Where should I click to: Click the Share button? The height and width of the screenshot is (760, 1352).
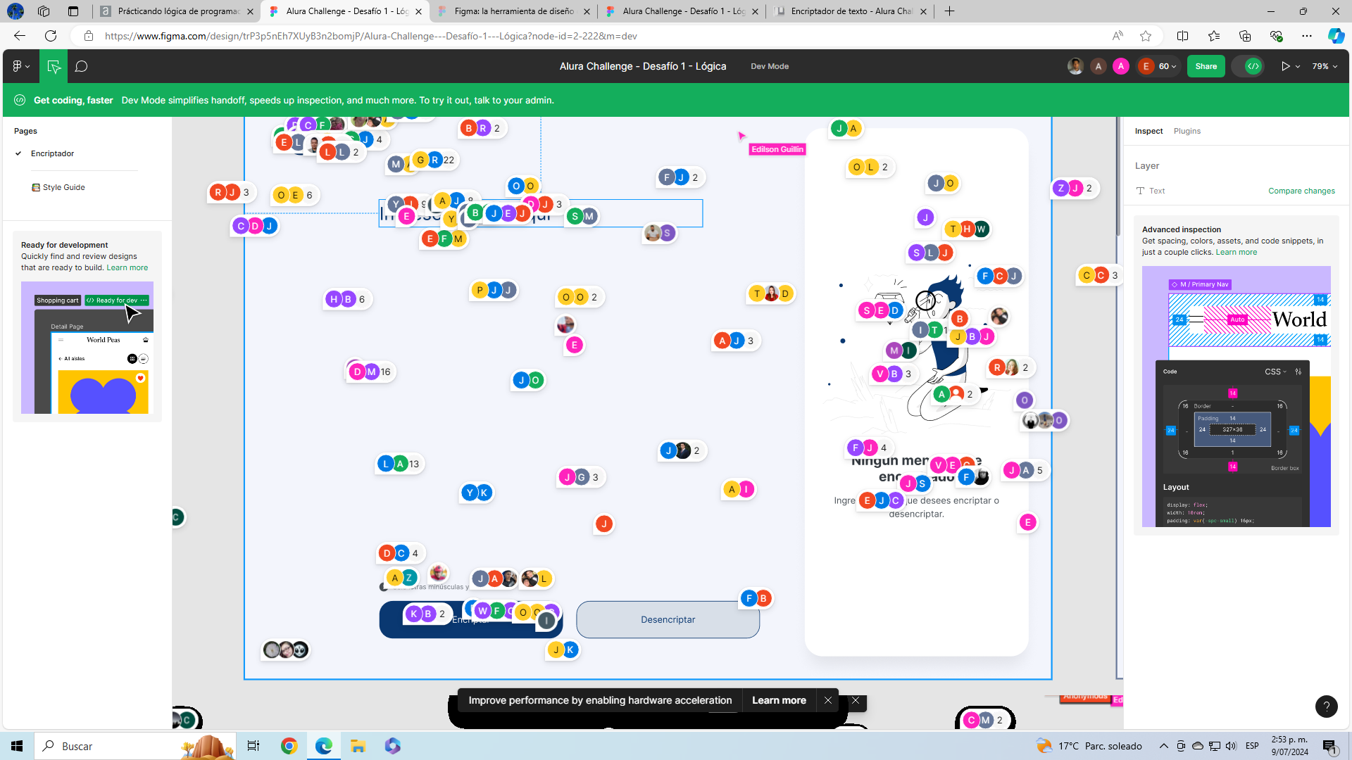[1206, 66]
